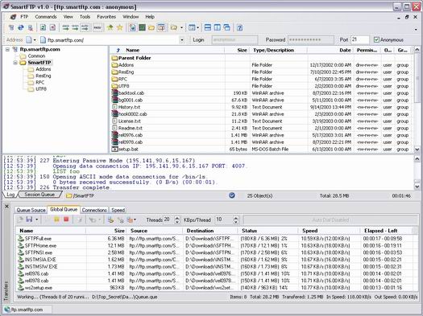The height and width of the screenshot is (316, 423).
Task: Click the ftp.smartftp.com window tab at bottom
Action: tap(27, 310)
